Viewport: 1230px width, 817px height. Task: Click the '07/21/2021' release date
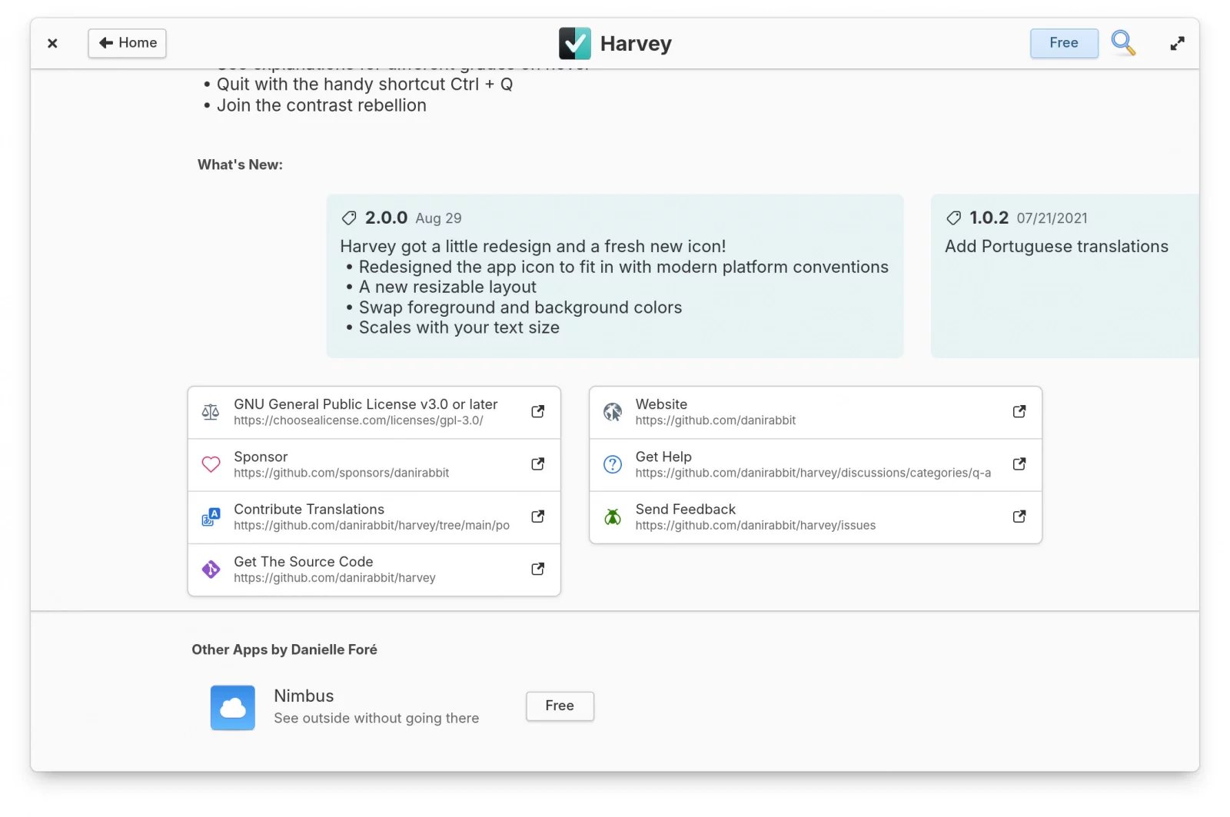[x=1052, y=218]
